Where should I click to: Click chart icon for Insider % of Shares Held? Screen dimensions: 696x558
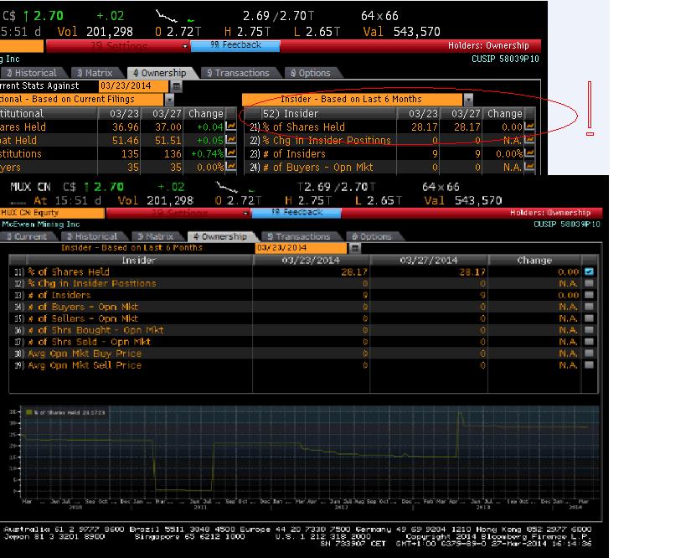pos(529,127)
